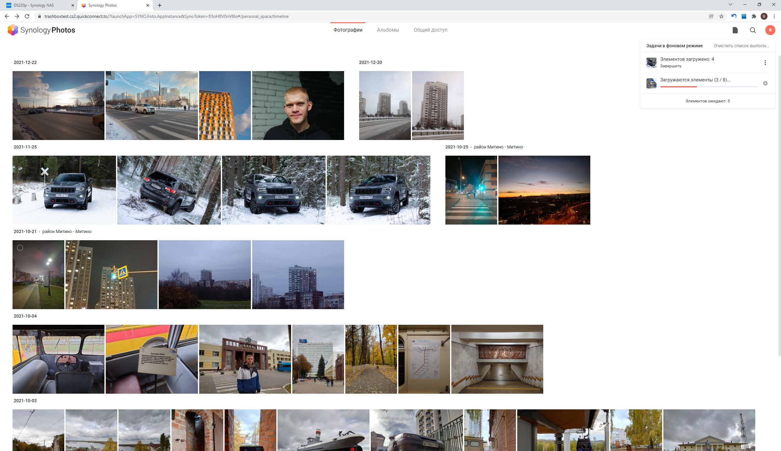Viewport: 781px width, 451px height.
Task: Open the night crosswalk photo
Action: [x=471, y=190]
